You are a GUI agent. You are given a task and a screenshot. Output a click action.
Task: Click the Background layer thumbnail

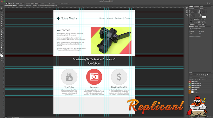(x=192, y=92)
